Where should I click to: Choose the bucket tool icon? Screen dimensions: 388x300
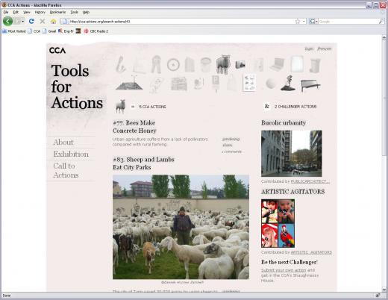(206, 64)
